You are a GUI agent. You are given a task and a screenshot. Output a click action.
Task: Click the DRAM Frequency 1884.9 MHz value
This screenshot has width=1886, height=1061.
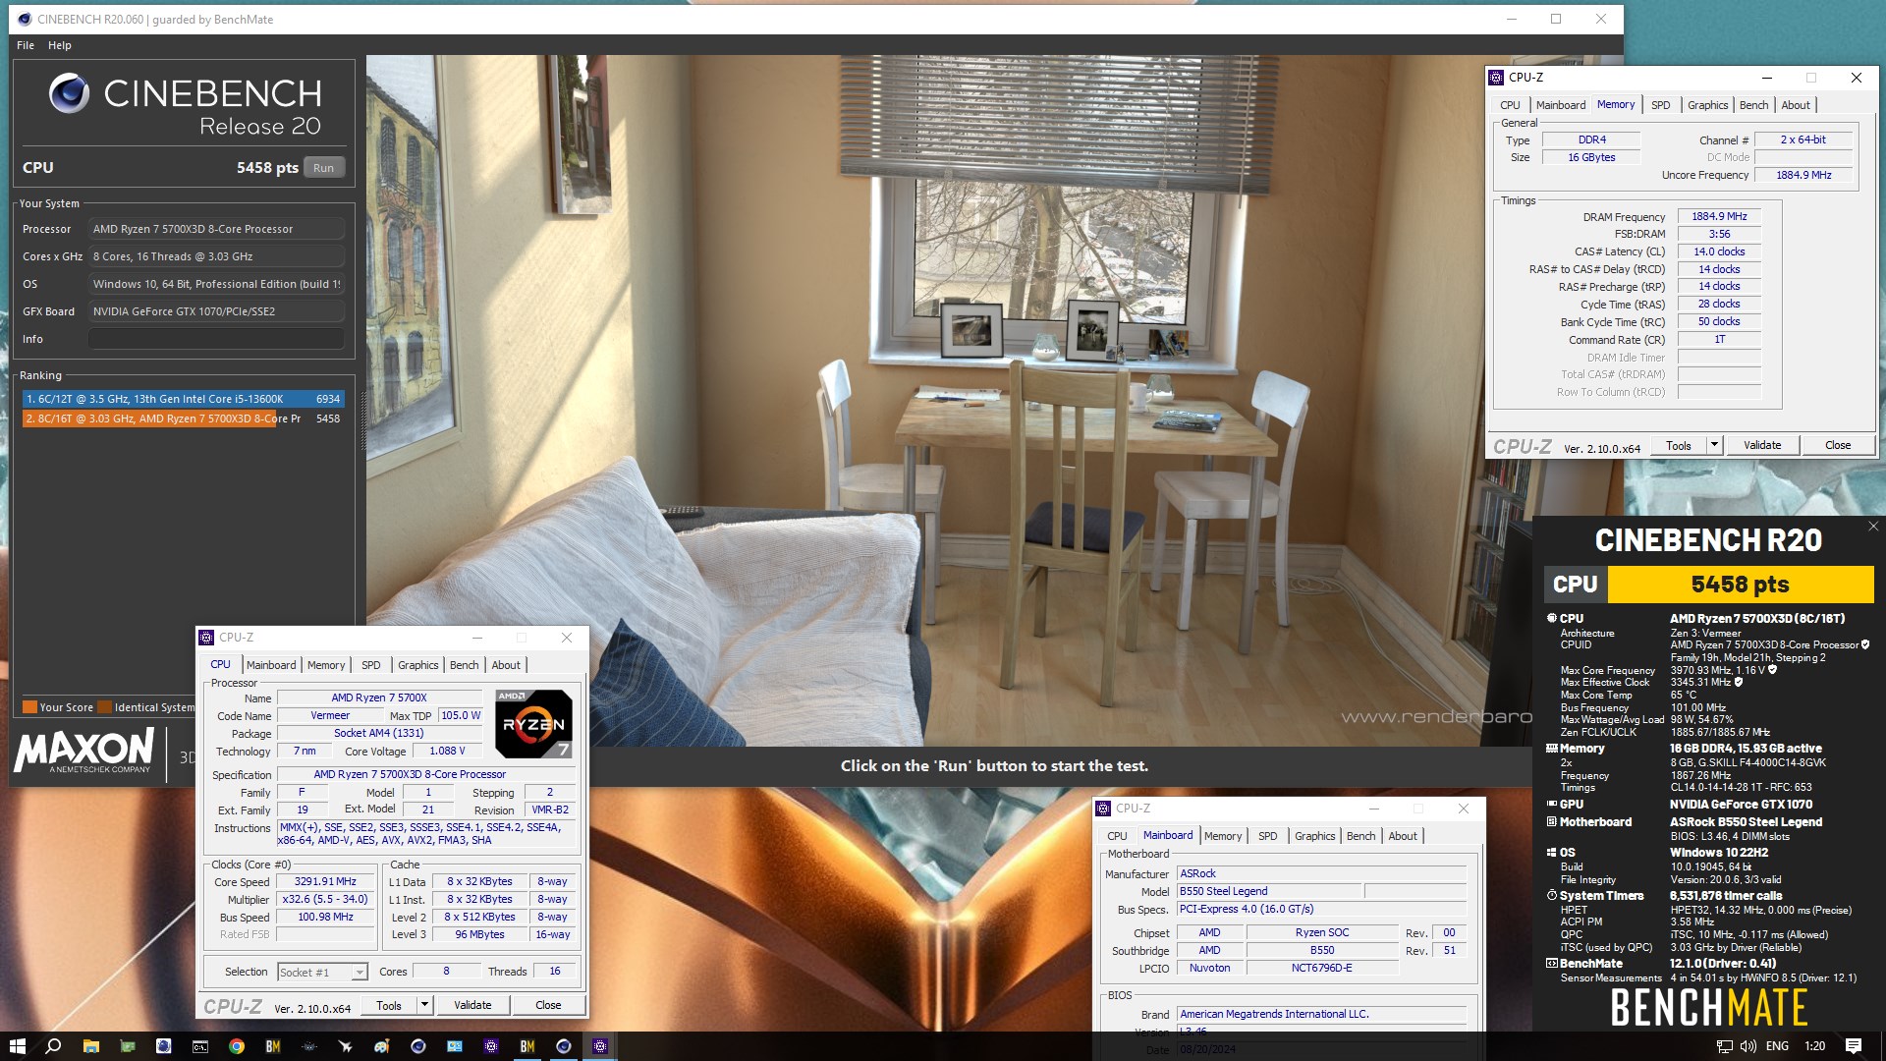point(1719,217)
